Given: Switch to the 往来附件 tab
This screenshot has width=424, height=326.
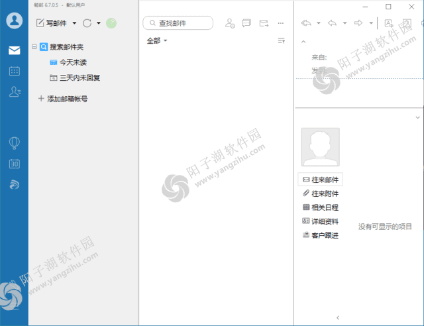Looking at the screenshot, I should 321,193.
